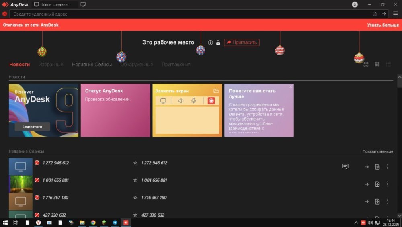Start screen recording with red record button
Screen dimensions: 402x227
pos(211,101)
